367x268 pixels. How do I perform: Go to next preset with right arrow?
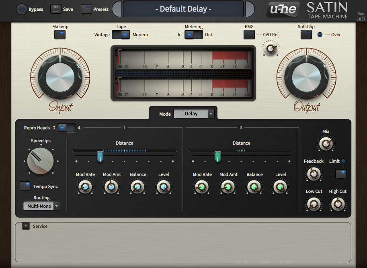click(250, 9)
